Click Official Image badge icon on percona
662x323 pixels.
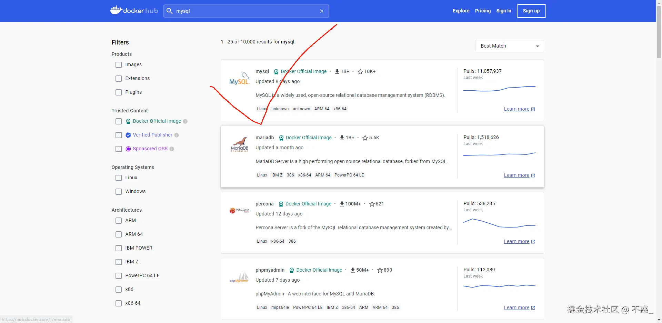point(281,204)
